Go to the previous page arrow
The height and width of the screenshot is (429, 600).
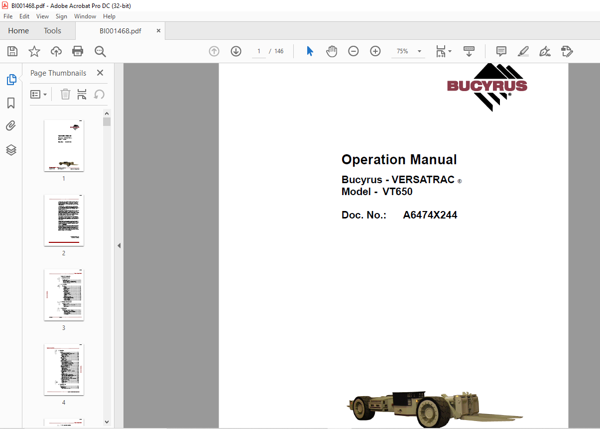click(x=214, y=51)
